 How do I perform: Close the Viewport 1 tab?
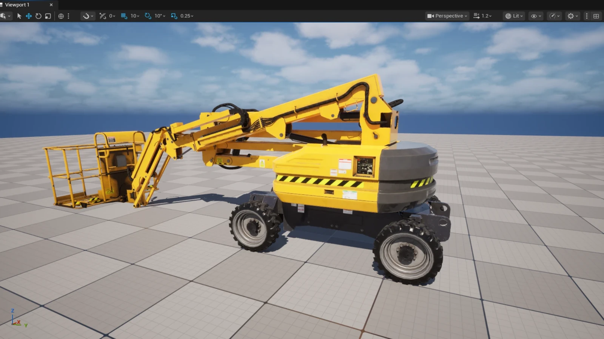[51, 5]
